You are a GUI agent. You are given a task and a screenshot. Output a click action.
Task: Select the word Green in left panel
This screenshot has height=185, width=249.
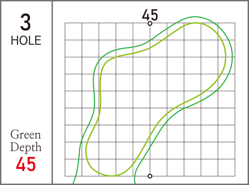click(25, 135)
